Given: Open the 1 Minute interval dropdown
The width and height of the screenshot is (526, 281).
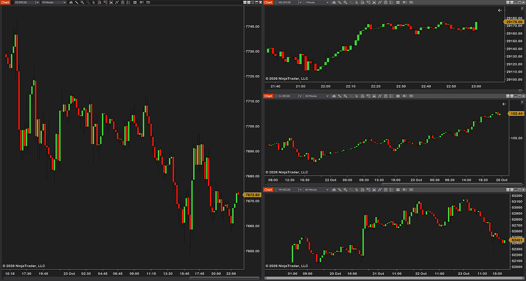Looking at the screenshot, I should 316,3.
